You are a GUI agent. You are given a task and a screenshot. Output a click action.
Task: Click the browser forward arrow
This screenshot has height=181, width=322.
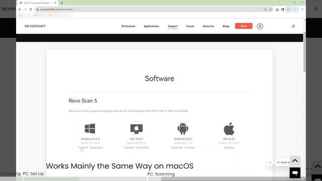pyautogui.click(x=25, y=9)
